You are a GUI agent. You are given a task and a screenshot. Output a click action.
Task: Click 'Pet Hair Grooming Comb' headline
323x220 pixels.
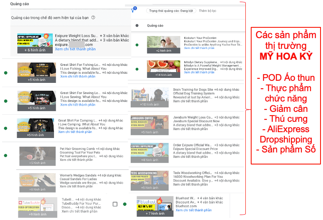tap(78, 149)
